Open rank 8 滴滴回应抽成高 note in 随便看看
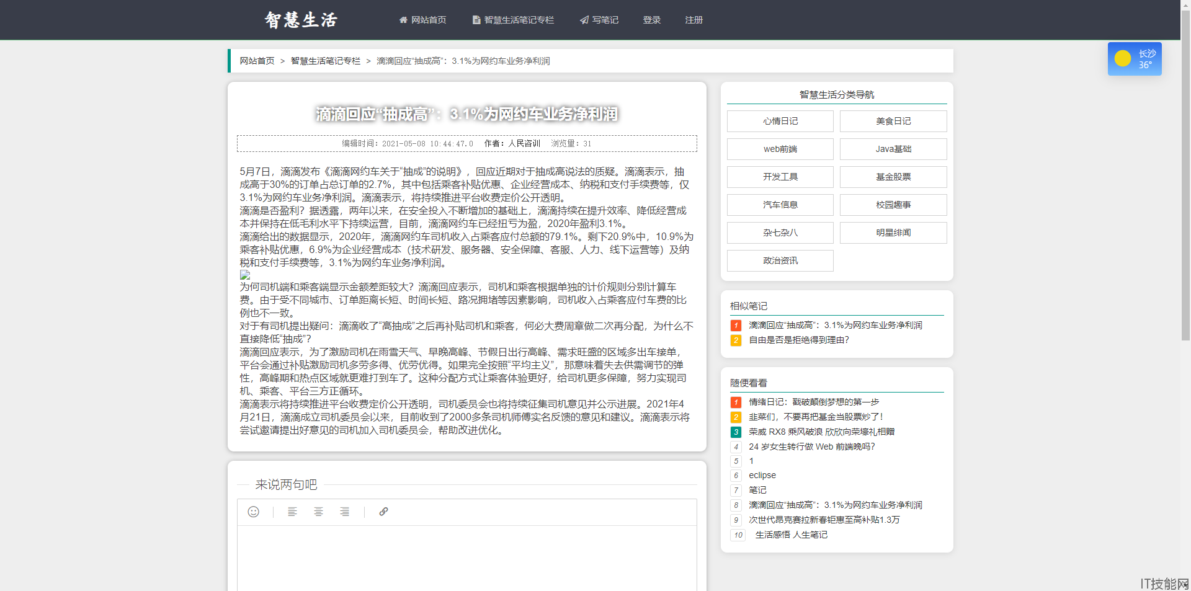Viewport: 1191px width, 591px height. point(836,505)
